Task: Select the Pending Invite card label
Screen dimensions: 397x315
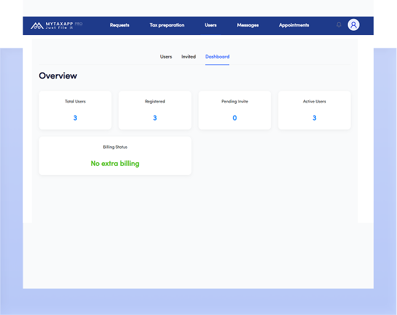Action: click(235, 101)
